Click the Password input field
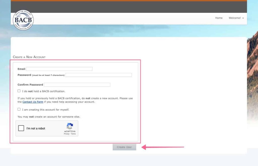 point(98,75)
